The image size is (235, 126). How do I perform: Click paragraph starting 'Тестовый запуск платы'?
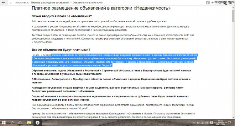click(x=113, y=39)
